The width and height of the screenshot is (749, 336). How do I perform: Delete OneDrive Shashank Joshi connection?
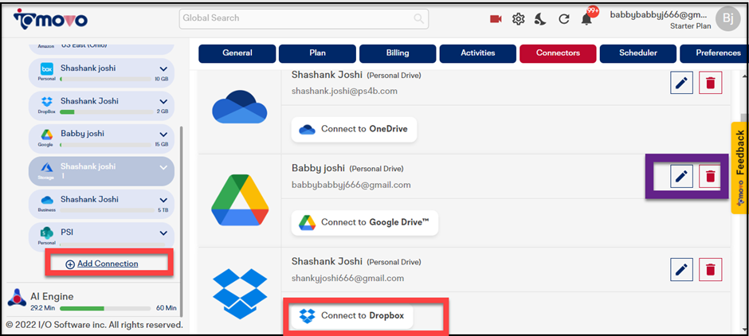click(710, 83)
